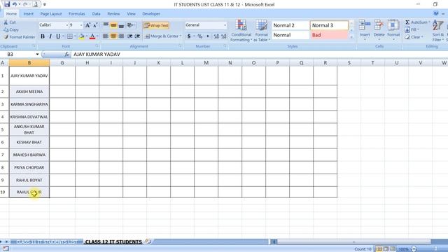448x252 pixels.
Task: Decrease Decimal places icon
Action: click(x=224, y=36)
